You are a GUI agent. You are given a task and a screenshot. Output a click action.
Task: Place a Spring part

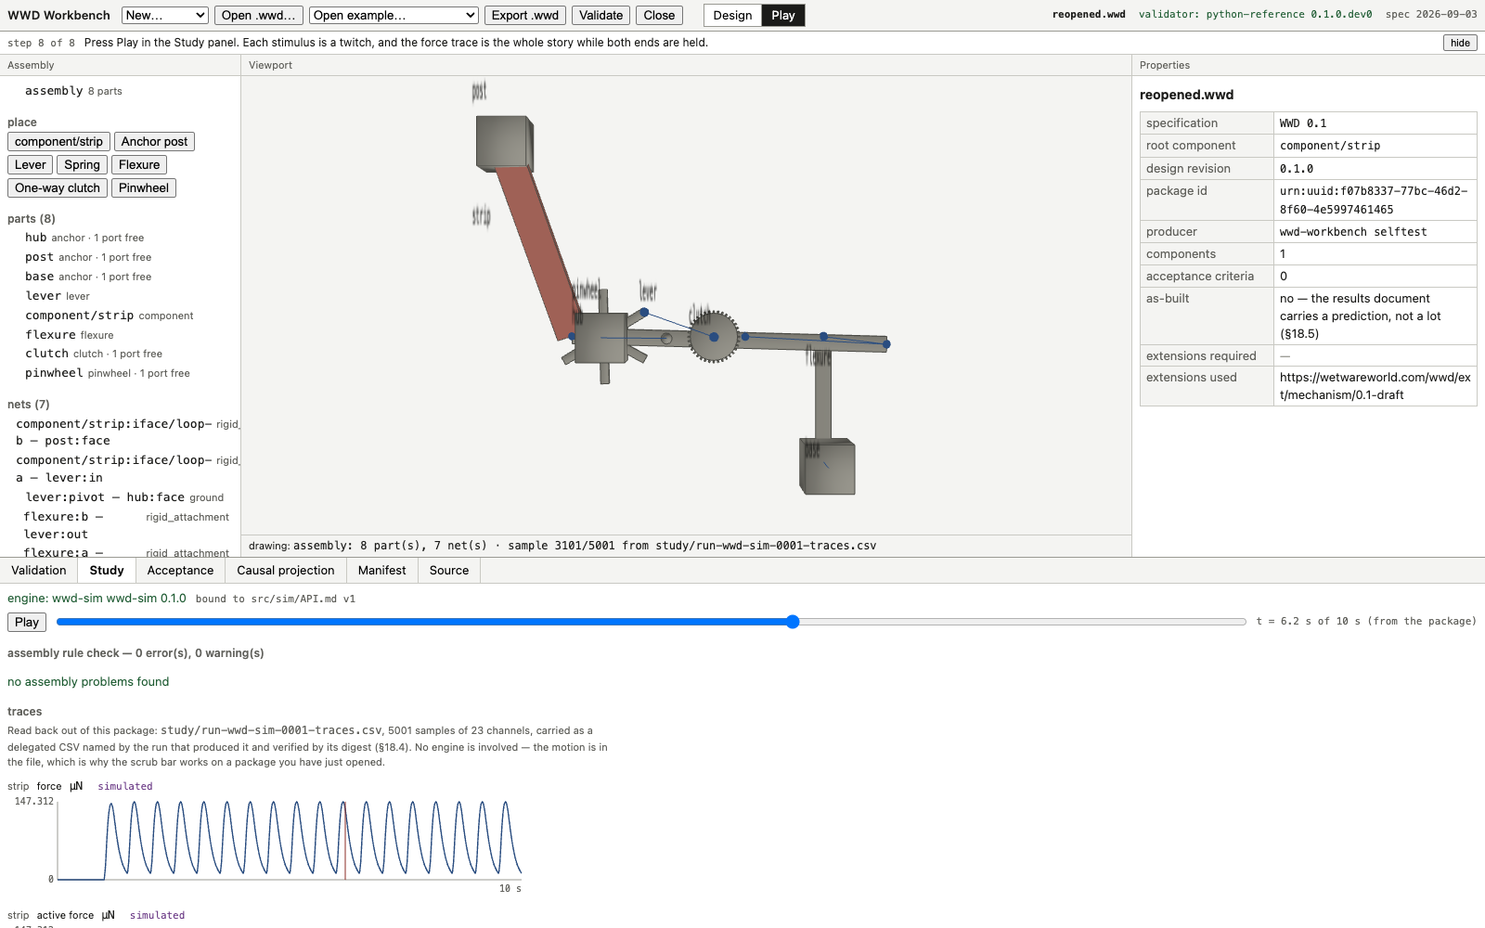pos(82,164)
